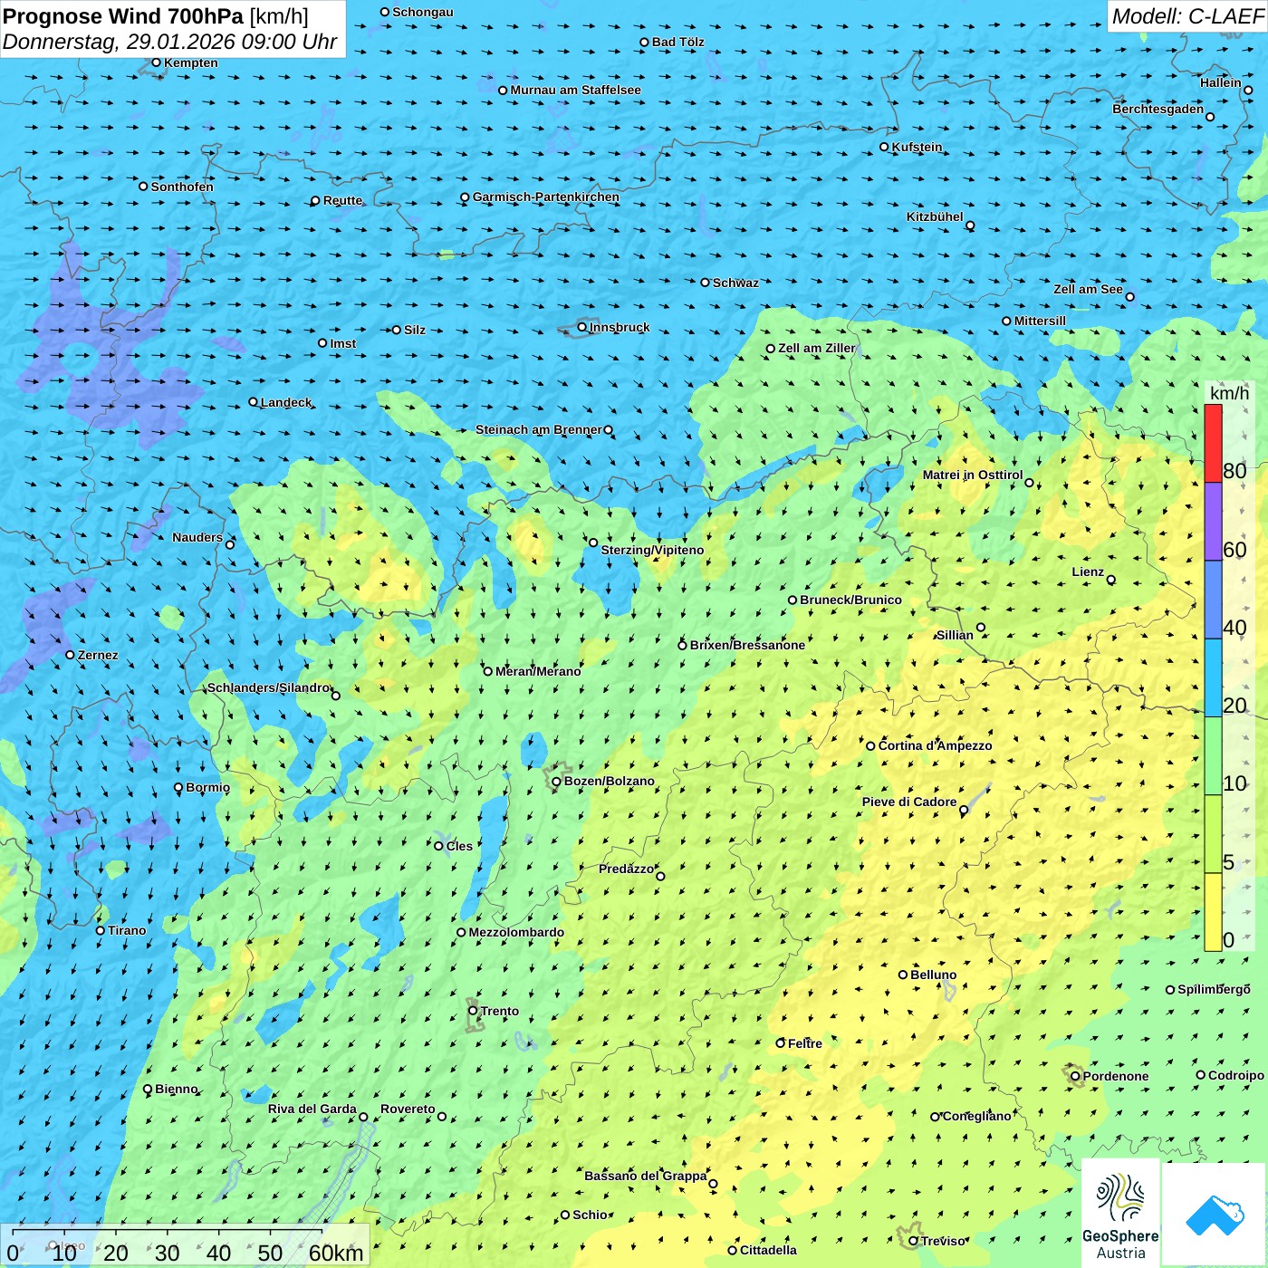Select the Steinach am Brenner label
The height and width of the screenshot is (1268, 1268).
(538, 429)
